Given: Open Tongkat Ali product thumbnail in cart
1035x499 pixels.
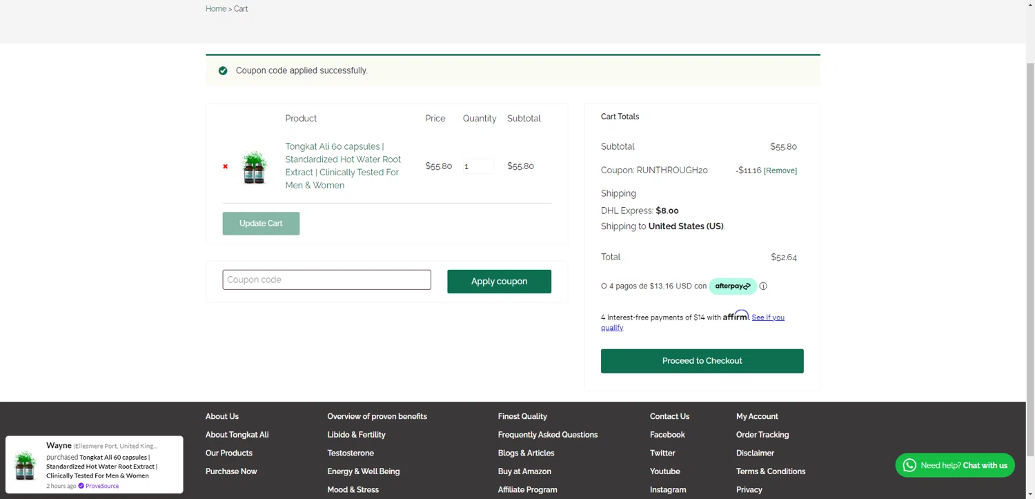Looking at the screenshot, I should [255, 166].
